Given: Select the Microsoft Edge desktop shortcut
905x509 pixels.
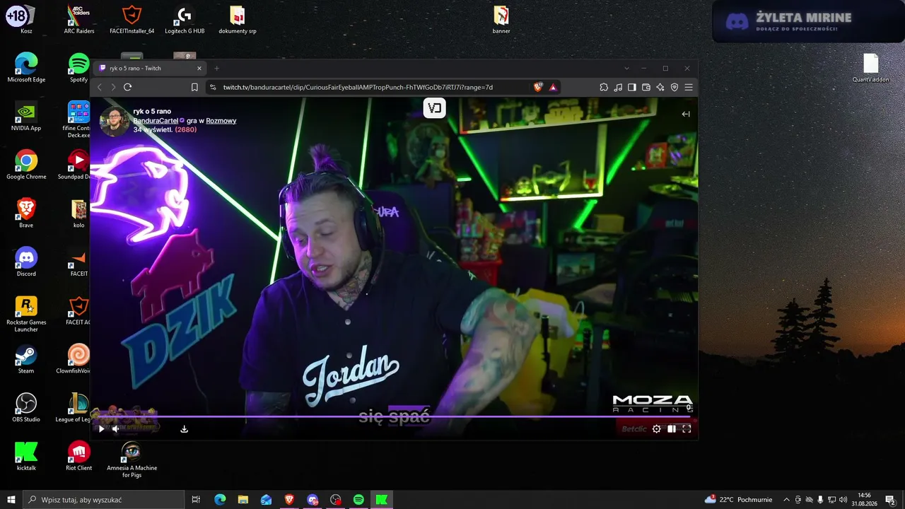Looking at the screenshot, I should [26, 68].
